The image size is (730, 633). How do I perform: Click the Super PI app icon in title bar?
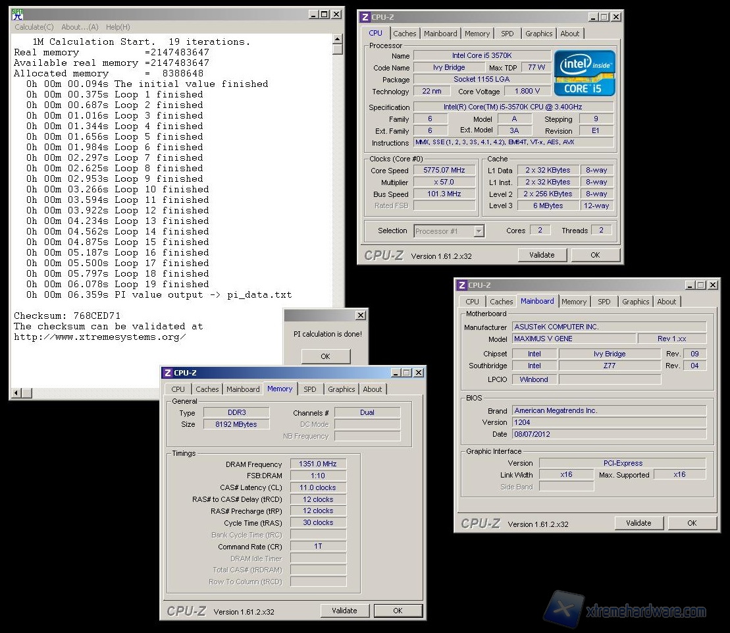[18, 14]
